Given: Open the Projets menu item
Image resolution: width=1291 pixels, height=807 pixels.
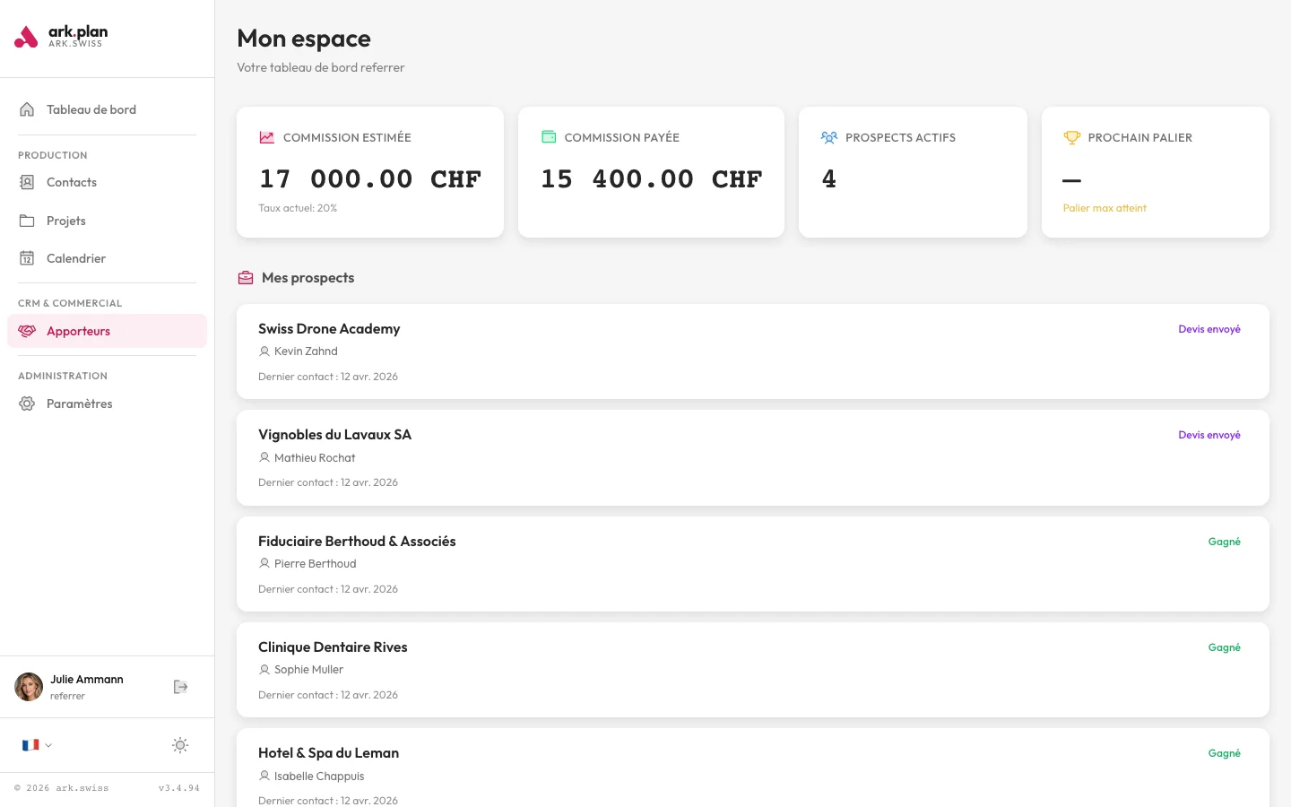Looking at the screenshot, I should (66, 221).
